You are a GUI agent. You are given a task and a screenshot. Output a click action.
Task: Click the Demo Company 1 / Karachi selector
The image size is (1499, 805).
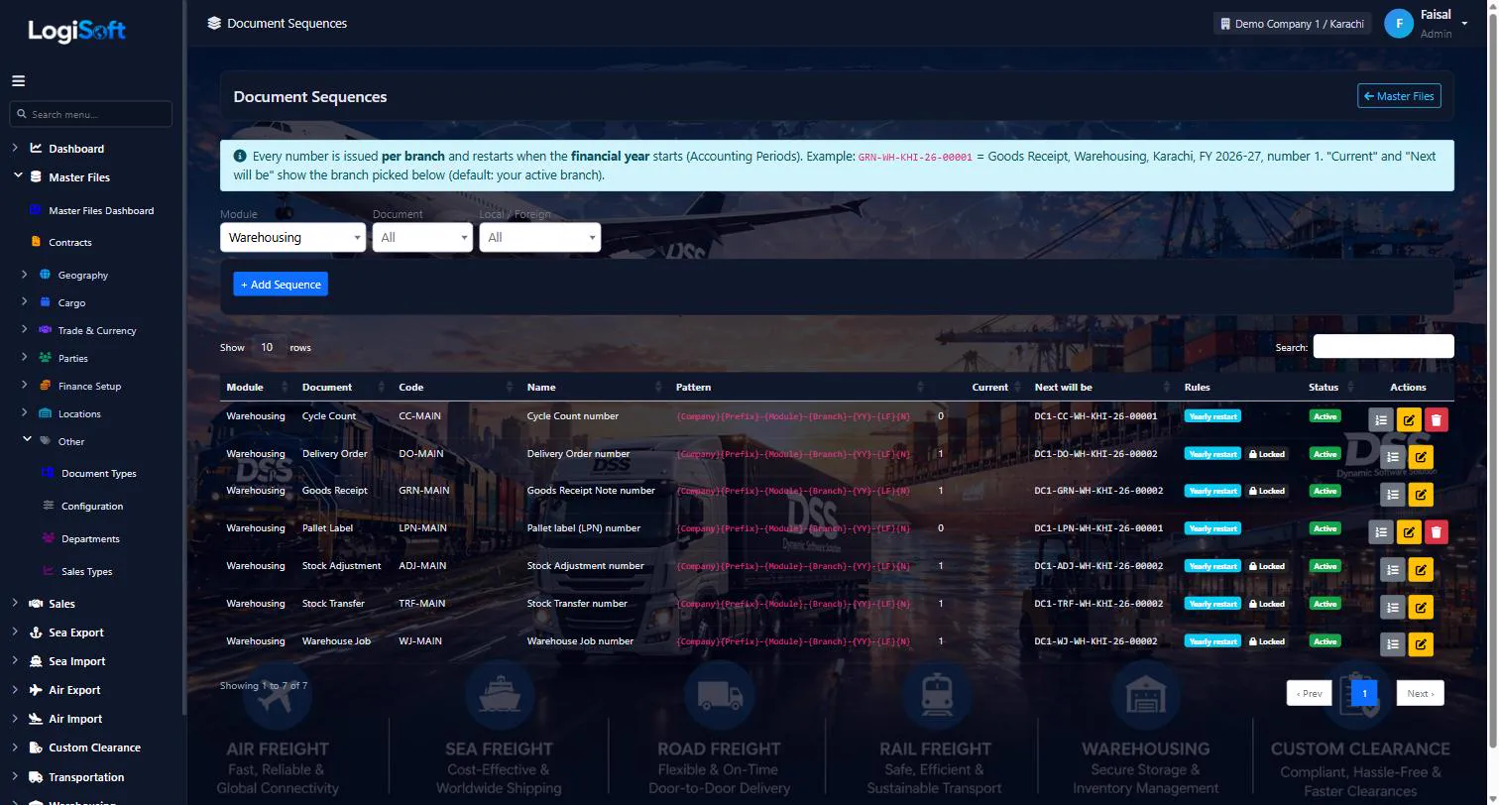tap(1292, 24)
